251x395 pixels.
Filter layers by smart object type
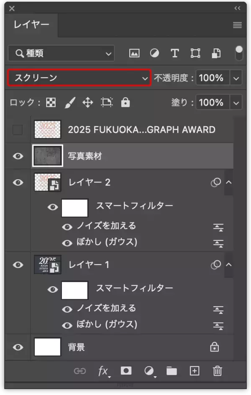coord(216,53)
